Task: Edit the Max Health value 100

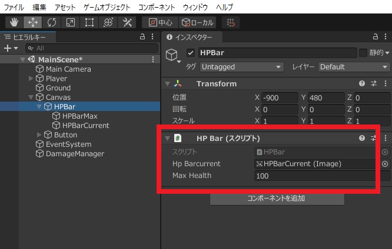Action: point(322,176)
